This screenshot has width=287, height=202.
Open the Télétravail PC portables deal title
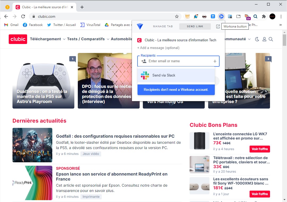241,160
